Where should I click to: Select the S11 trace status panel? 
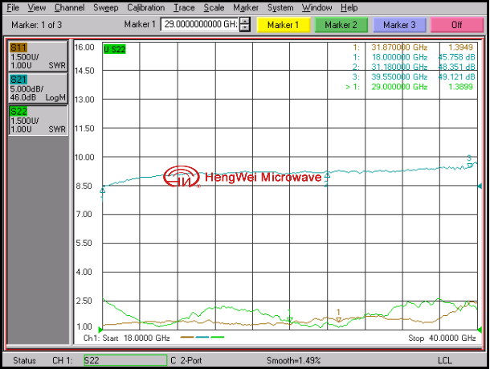37,56
